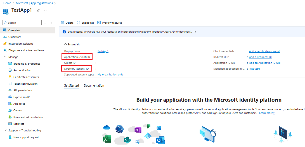Switch to the Documentation tab
Image resolution: width=305 pixels, height=147 pixels.
(x=94, y=85)
